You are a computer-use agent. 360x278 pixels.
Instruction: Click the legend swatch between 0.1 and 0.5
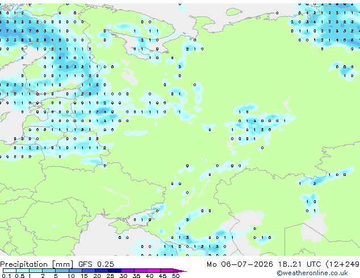[10, 271]
